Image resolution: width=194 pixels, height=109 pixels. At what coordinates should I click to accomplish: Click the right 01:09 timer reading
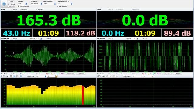[x=145, y=33]
